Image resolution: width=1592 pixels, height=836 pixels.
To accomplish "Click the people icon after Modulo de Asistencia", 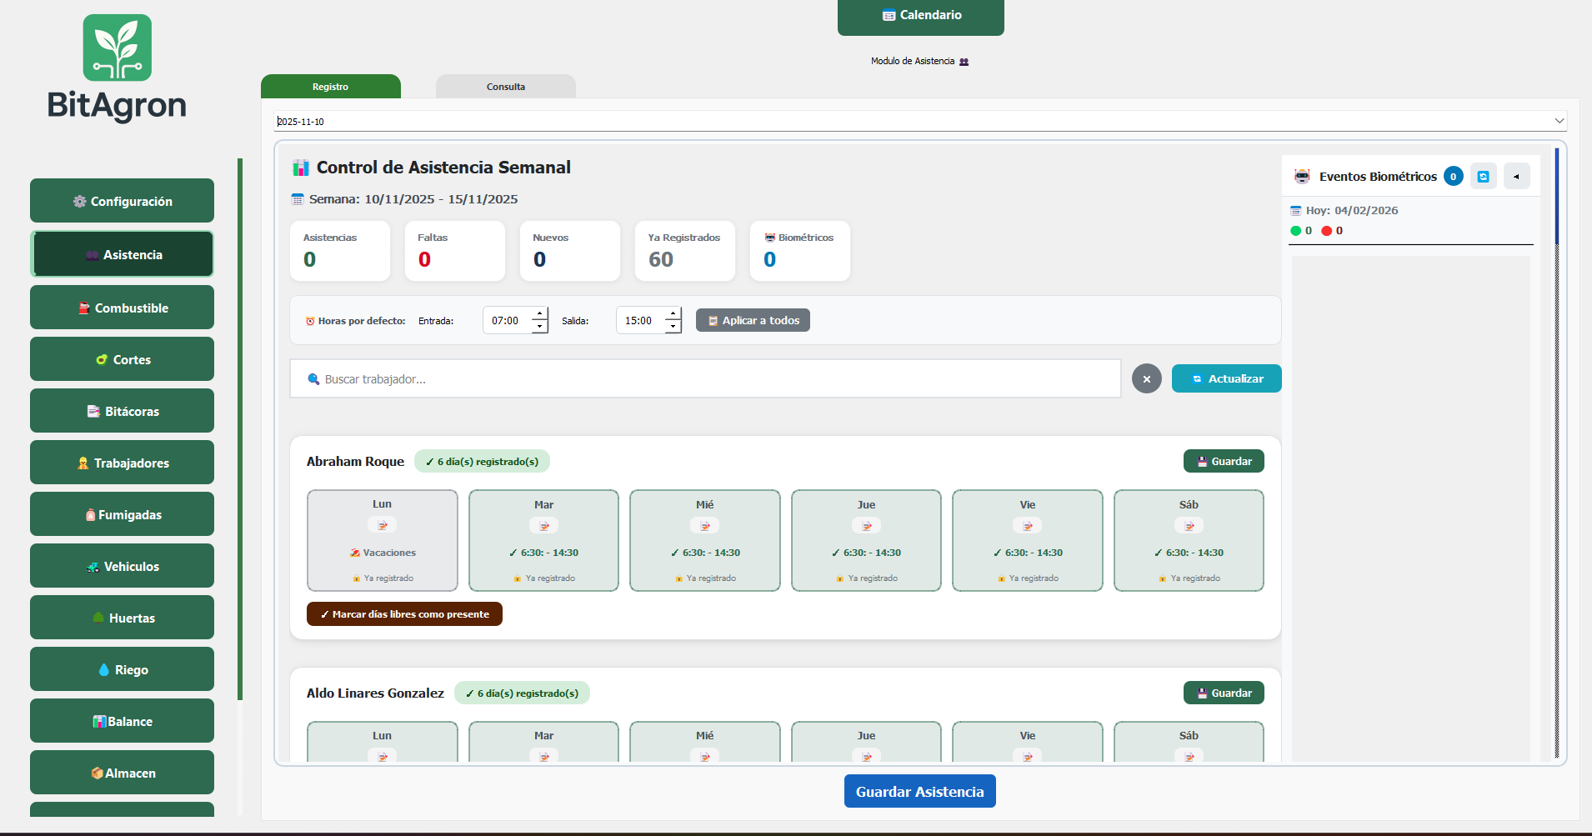I will tap(964, 62).
